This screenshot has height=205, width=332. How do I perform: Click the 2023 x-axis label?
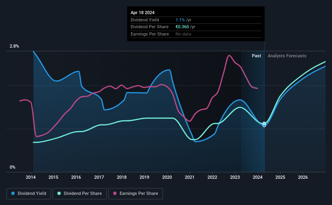[x=235, y=177]
